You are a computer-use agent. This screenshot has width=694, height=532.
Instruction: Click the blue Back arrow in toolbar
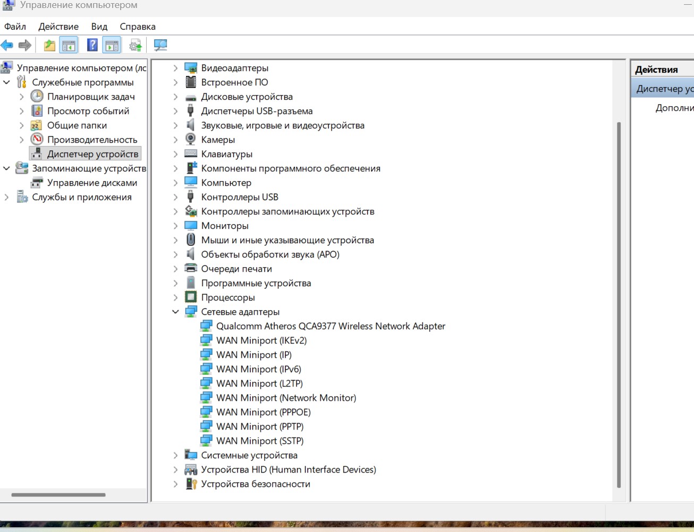7,45
